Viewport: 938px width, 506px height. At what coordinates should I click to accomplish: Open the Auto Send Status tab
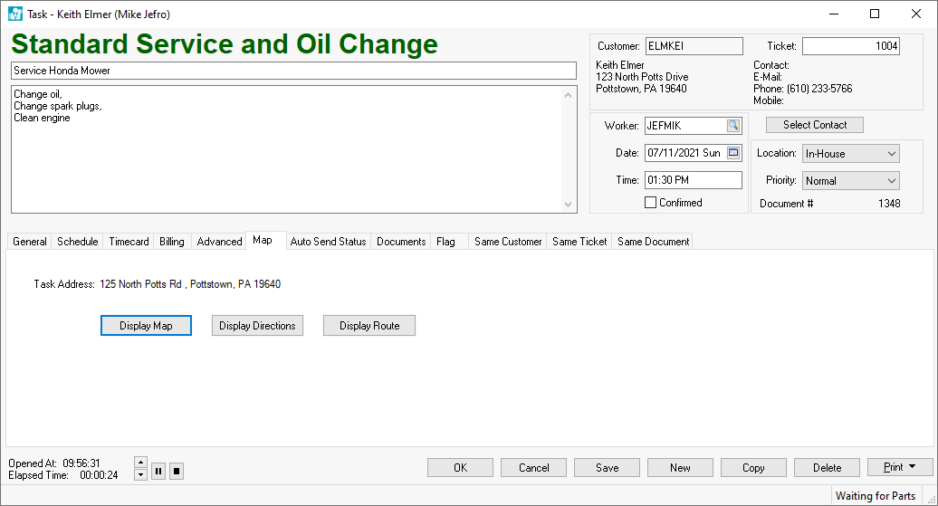pos(328,242)
